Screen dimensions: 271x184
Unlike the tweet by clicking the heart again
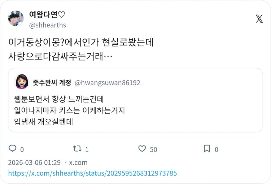click(x=142, y=149)
